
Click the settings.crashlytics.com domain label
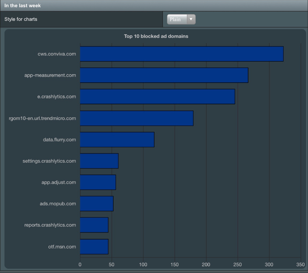[49, 161]
